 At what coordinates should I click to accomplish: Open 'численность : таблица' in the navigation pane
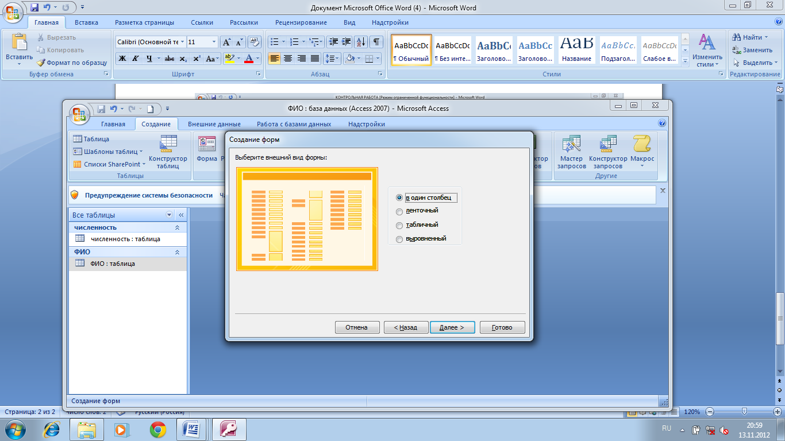(x=128, y=239)
